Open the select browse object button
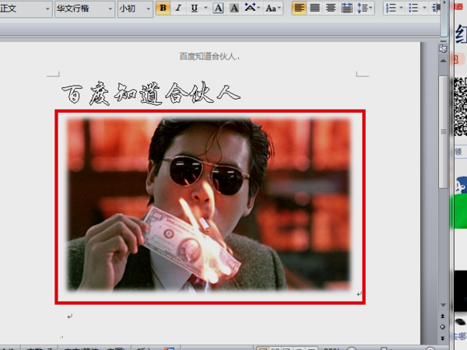Image resolution: width=467 pixels, height=350 pixels. point(443,327)
